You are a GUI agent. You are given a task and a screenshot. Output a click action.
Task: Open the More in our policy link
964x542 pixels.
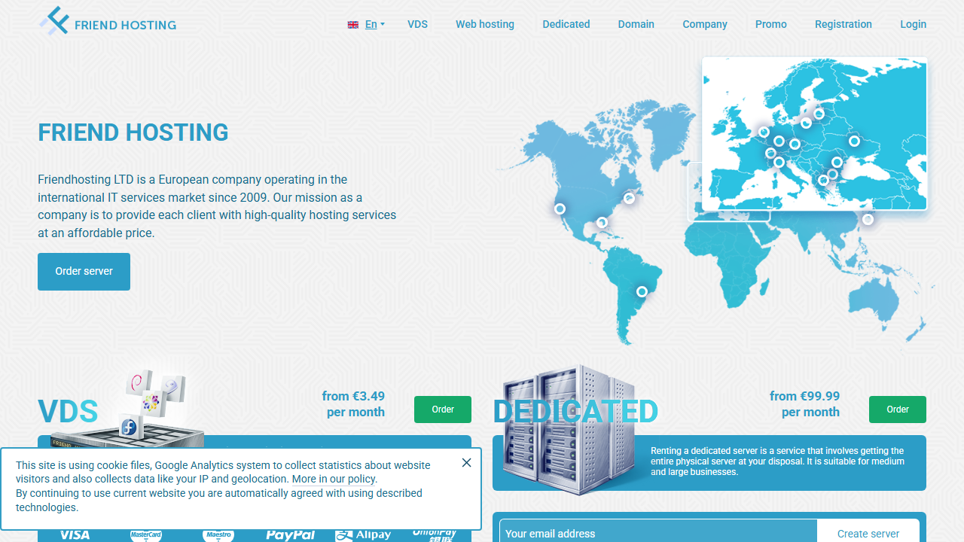[x=333, y=479]
